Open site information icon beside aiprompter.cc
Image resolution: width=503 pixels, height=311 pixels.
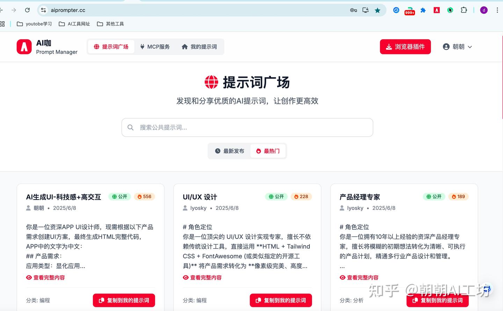coord(43,10)
